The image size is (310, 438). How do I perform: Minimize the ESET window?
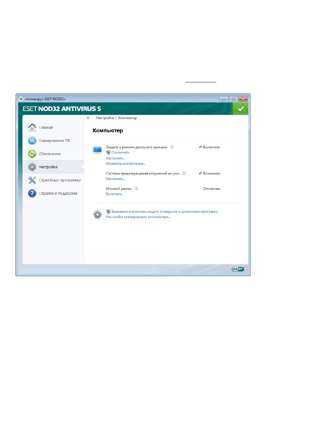pyautogui.click(x=224, y=99)
